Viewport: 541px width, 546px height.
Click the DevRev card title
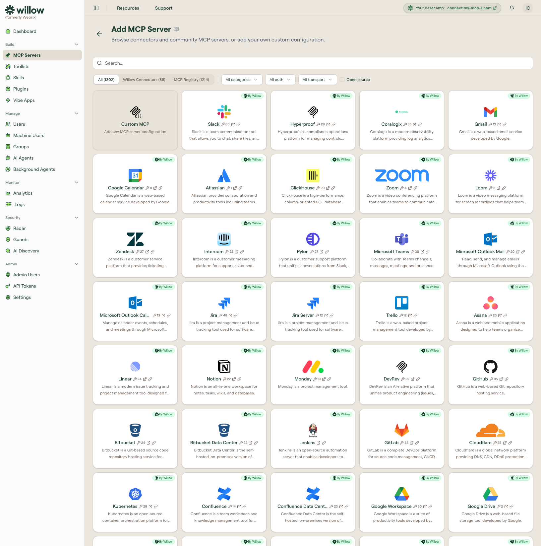pos(391,379)
